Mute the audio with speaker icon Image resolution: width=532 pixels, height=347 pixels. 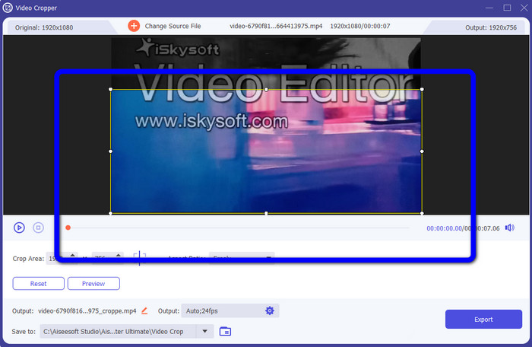pos(510,228)
